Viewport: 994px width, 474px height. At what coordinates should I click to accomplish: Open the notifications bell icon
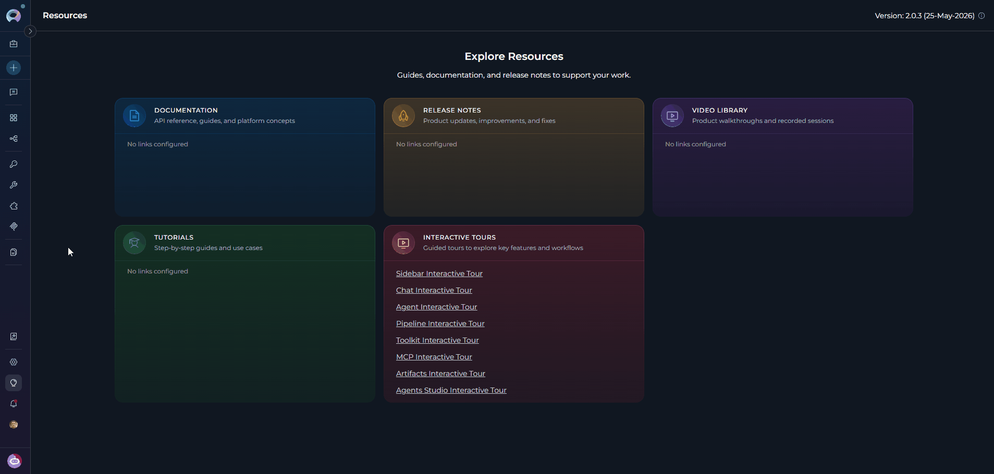[x=14, y=404]
